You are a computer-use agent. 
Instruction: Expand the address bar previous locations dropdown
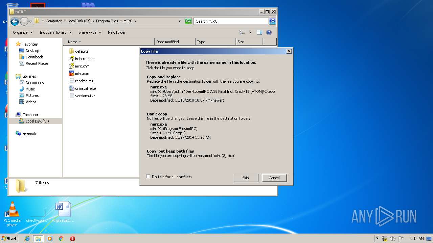(x=180, y=21)
